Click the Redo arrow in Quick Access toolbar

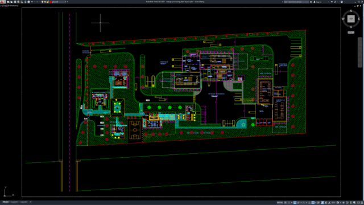point(38,2)
